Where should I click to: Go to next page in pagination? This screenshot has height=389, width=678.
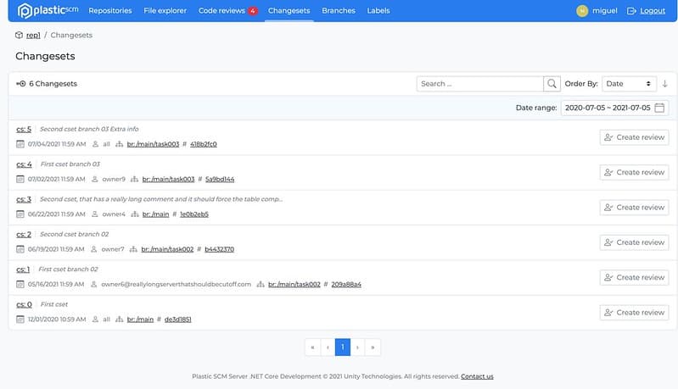[x=357, y=347]
